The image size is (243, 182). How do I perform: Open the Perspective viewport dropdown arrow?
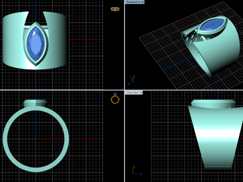(143, 2)
